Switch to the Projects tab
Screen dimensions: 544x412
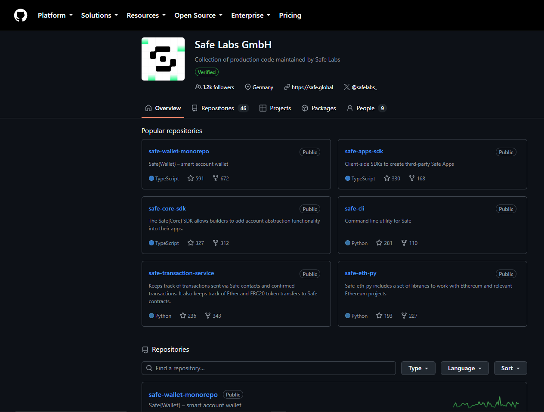point(275,108)
